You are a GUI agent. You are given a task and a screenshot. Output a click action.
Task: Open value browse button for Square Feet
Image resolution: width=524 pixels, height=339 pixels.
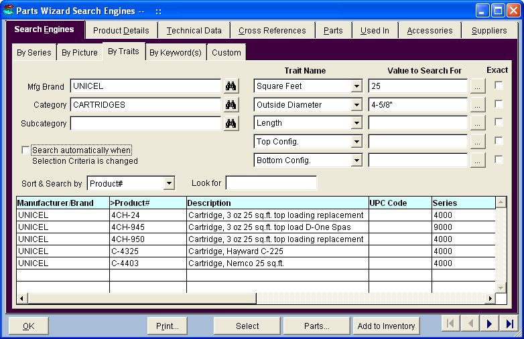478,86
